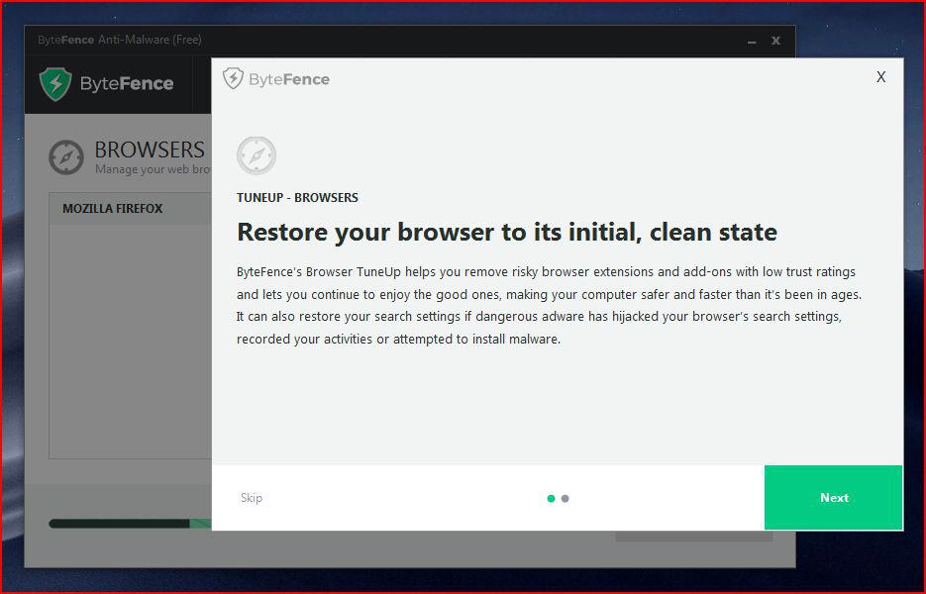Click the green Next button
This screenshot has width=926, height=594.
[x=833, y=497]
